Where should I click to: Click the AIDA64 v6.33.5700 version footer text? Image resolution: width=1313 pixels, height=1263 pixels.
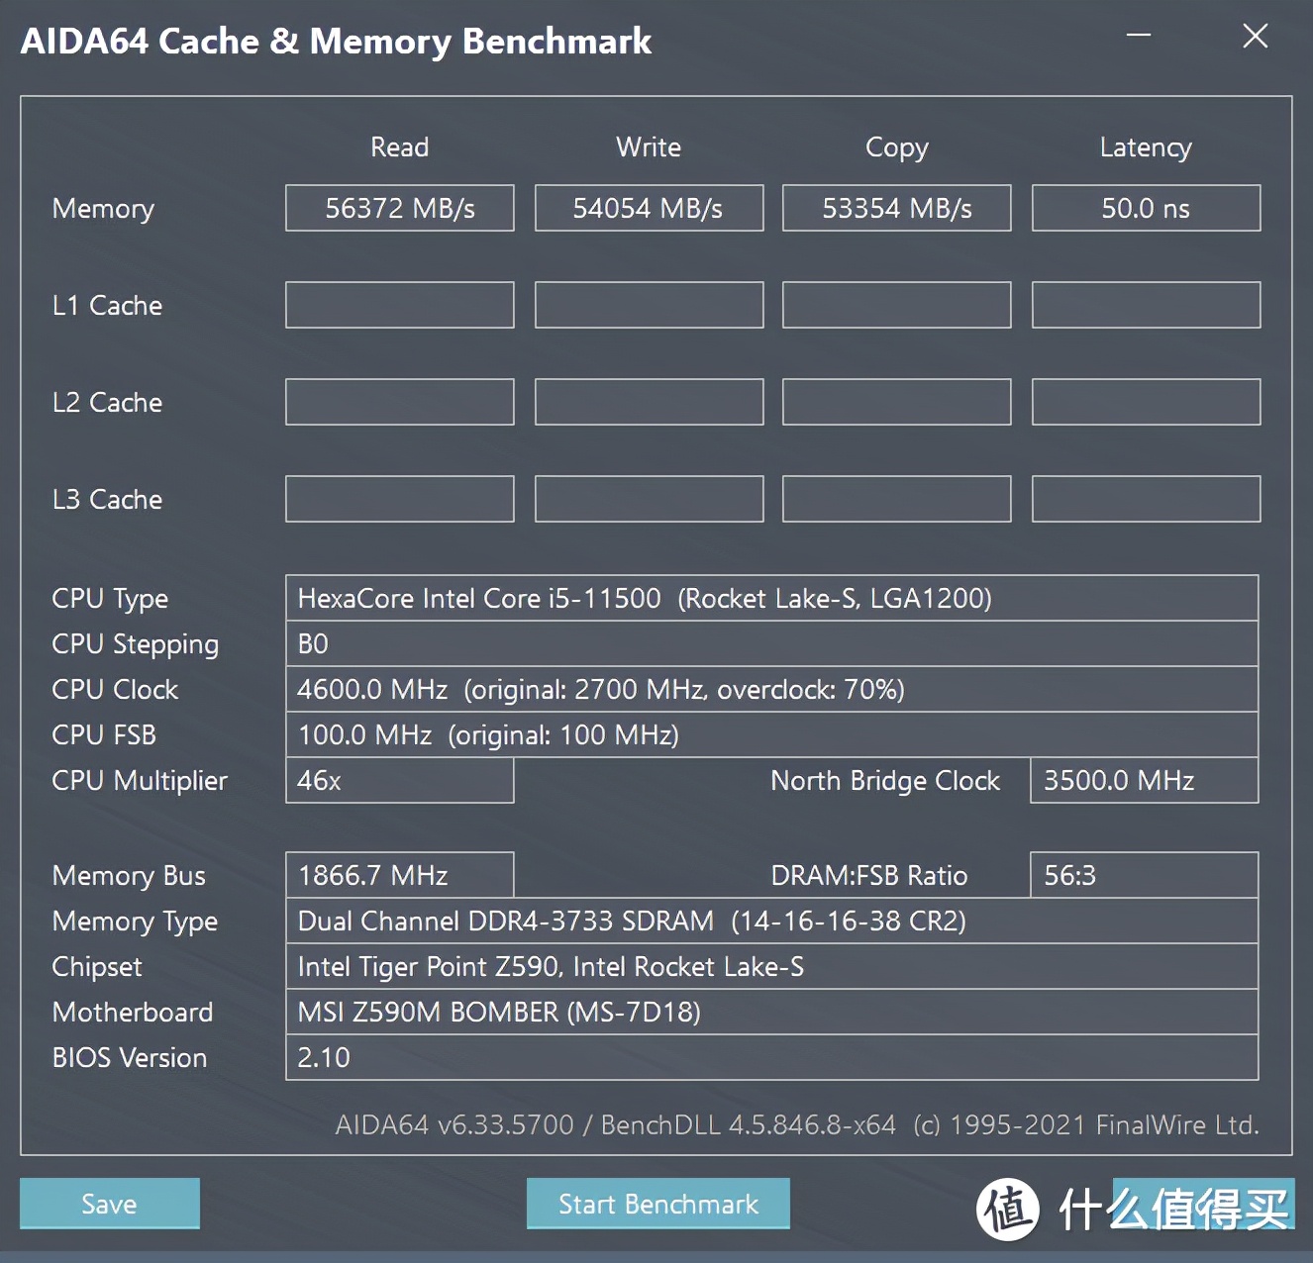(x=797, y=1125)
